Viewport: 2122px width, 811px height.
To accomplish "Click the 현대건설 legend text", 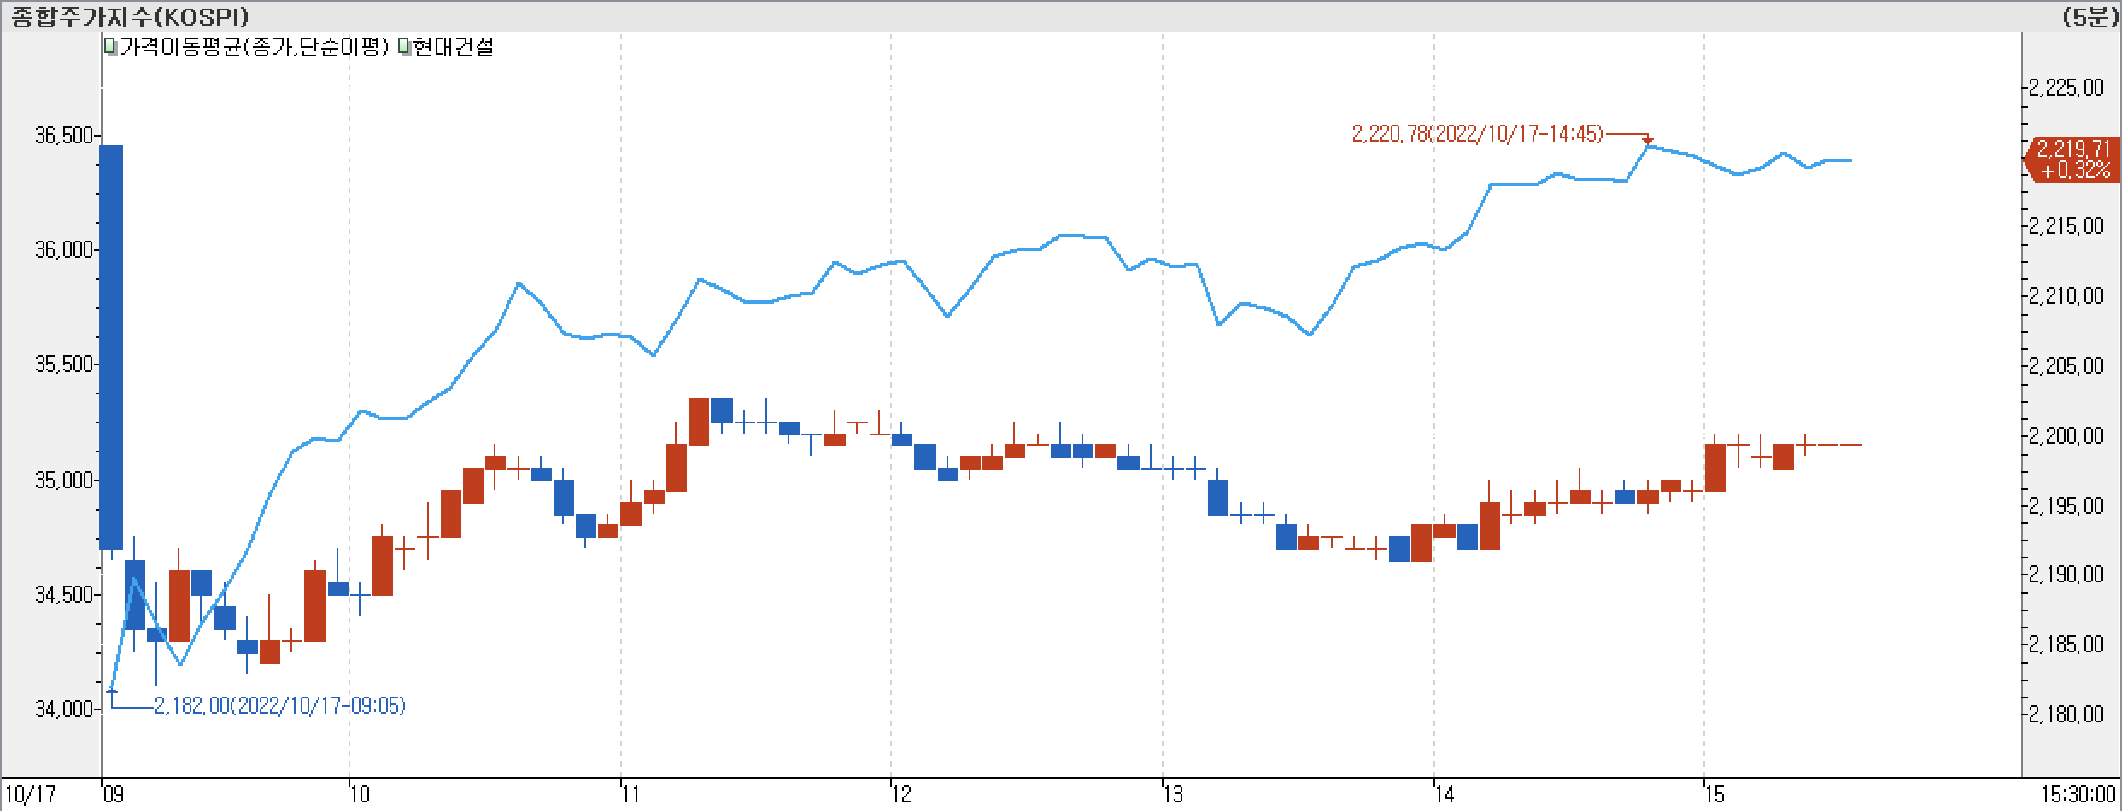I will [x=453, y=47].
